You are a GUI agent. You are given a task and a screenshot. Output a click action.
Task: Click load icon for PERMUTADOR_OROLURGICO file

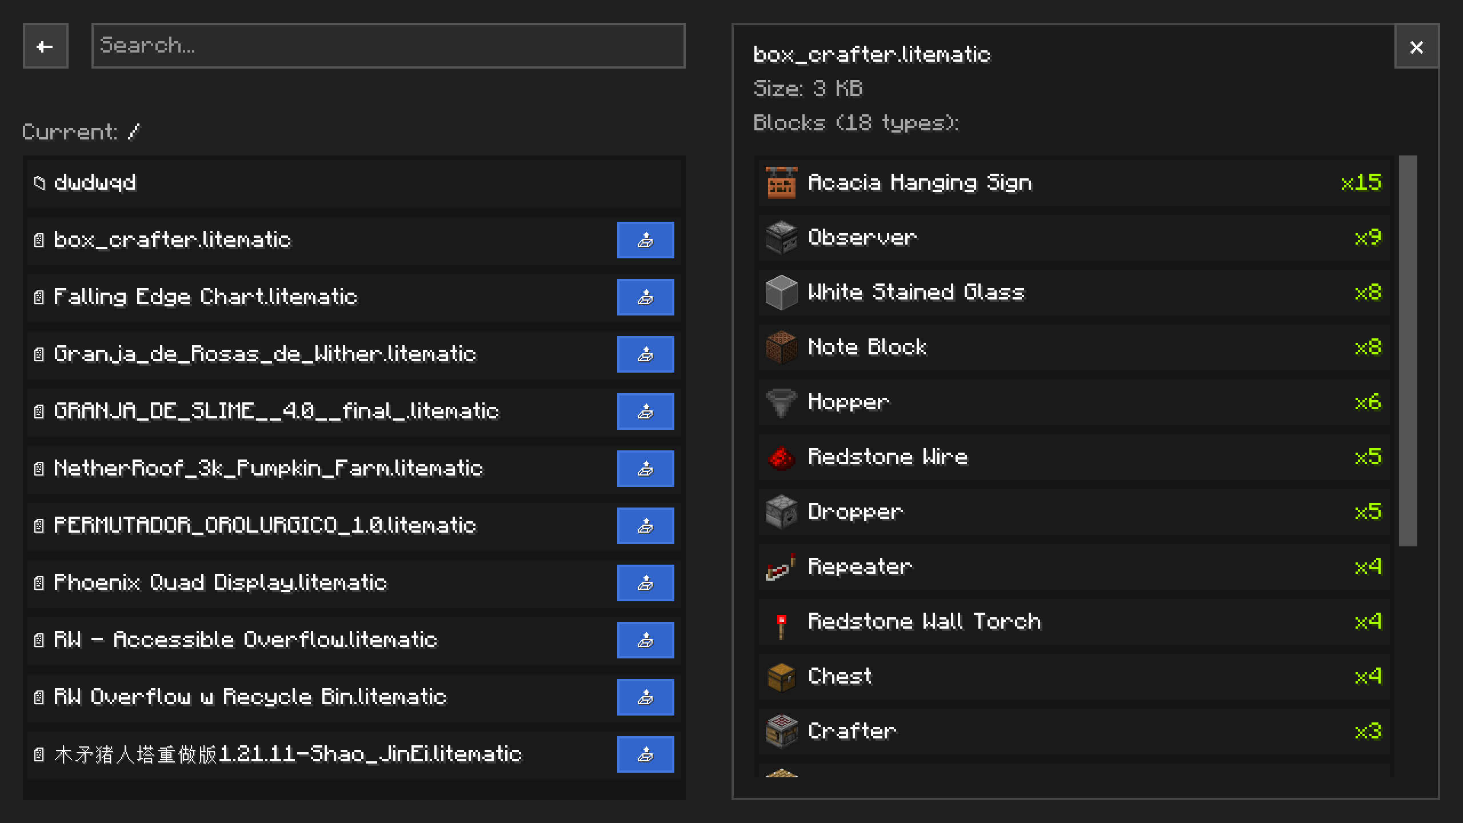[645, 526]
